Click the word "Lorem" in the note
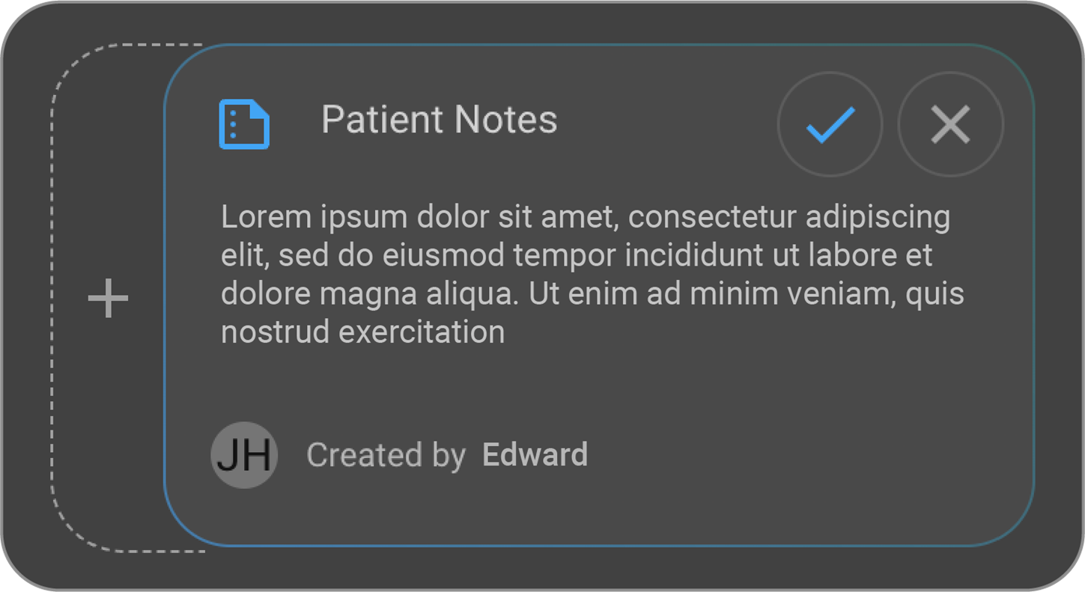 coord(266,218)
